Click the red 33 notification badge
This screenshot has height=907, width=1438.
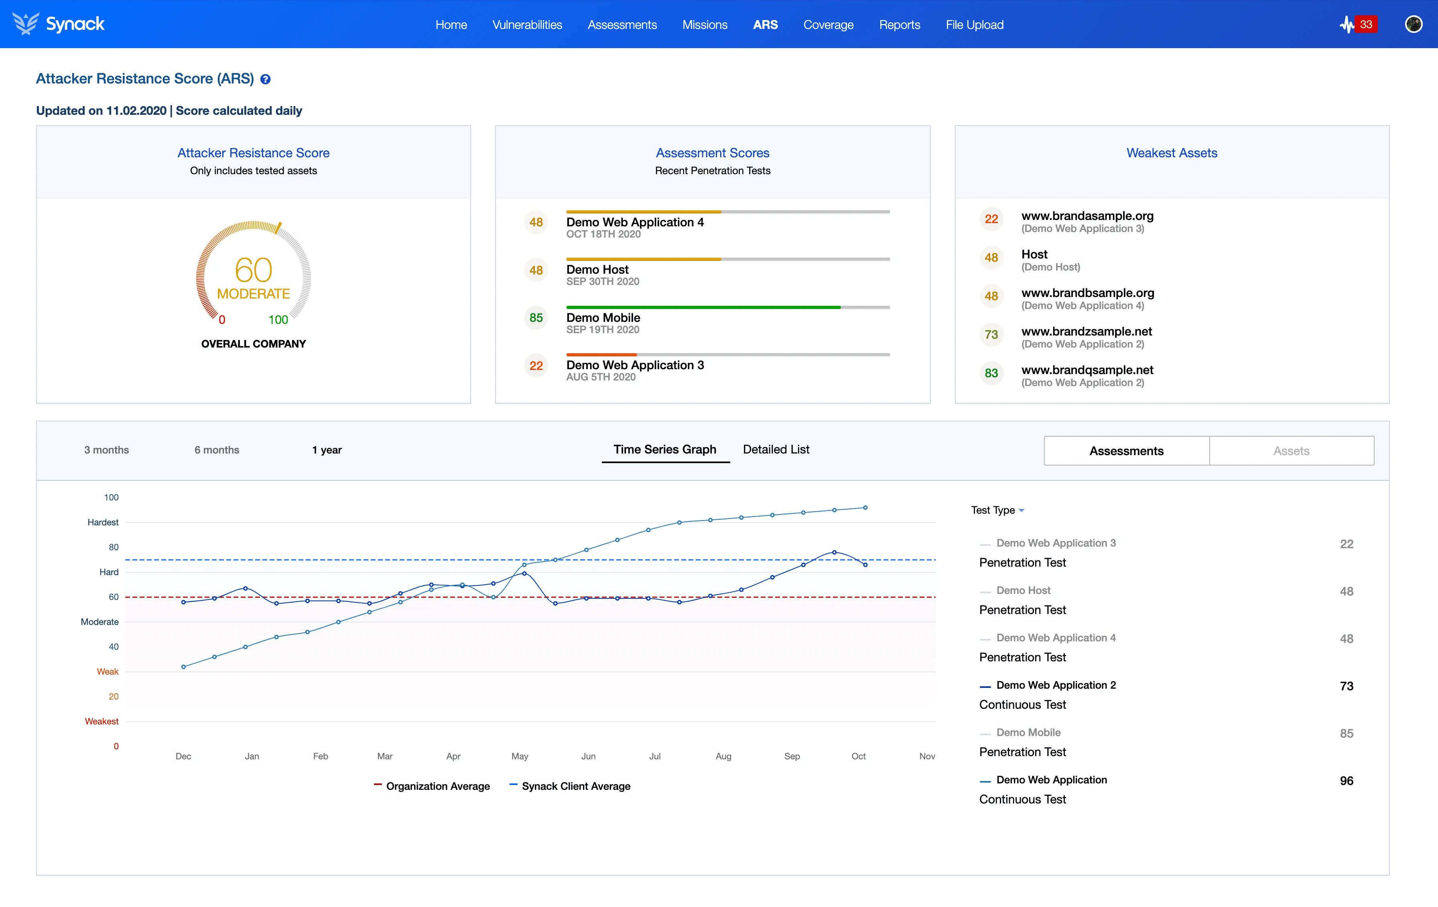click(x=1366, y=24)
